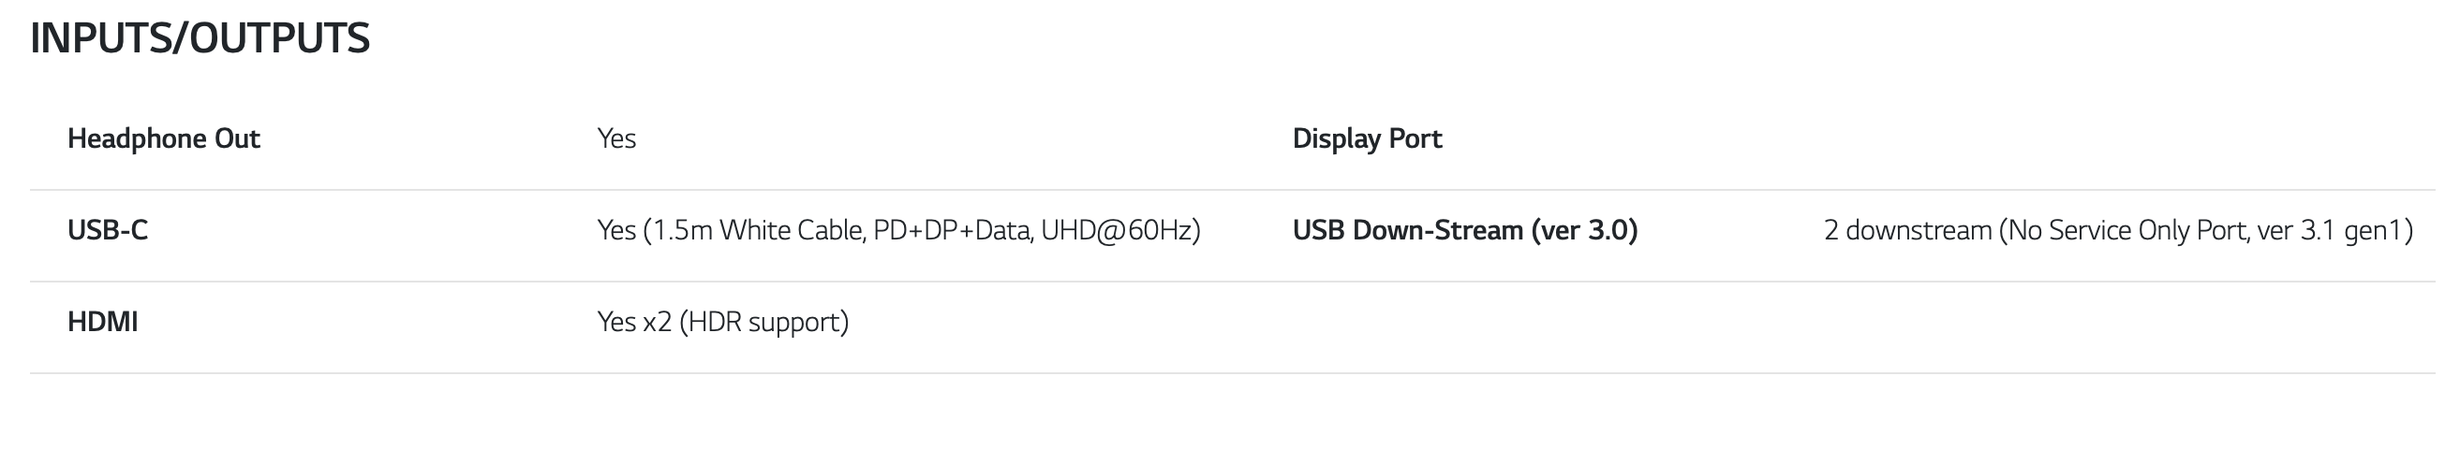
Task: Click the "2 downstream" value text
Action: point(1907,231)
